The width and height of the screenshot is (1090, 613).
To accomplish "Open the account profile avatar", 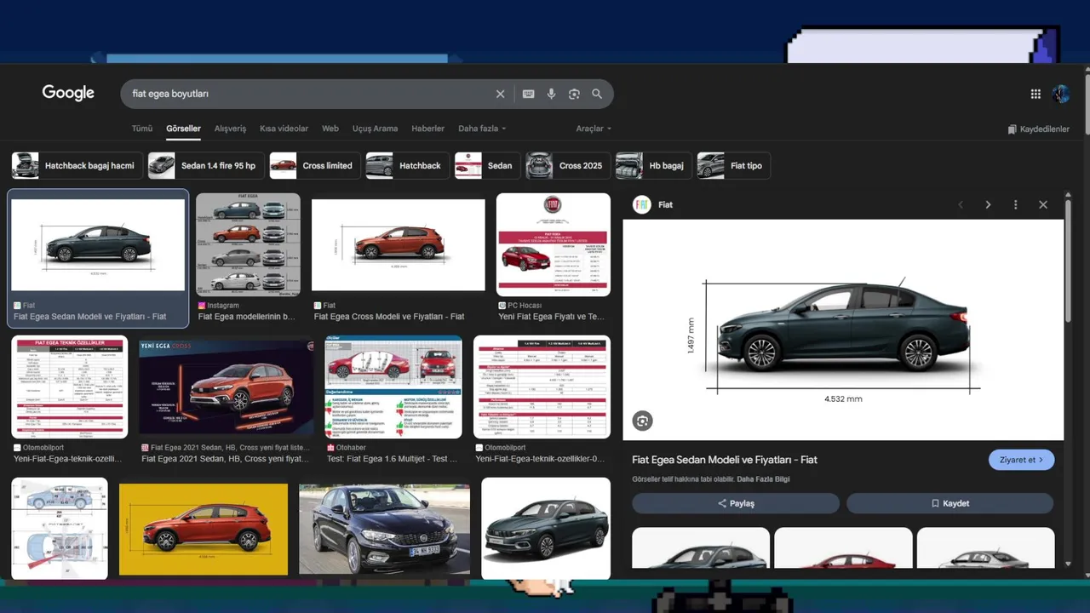I will coord(1061,94).
